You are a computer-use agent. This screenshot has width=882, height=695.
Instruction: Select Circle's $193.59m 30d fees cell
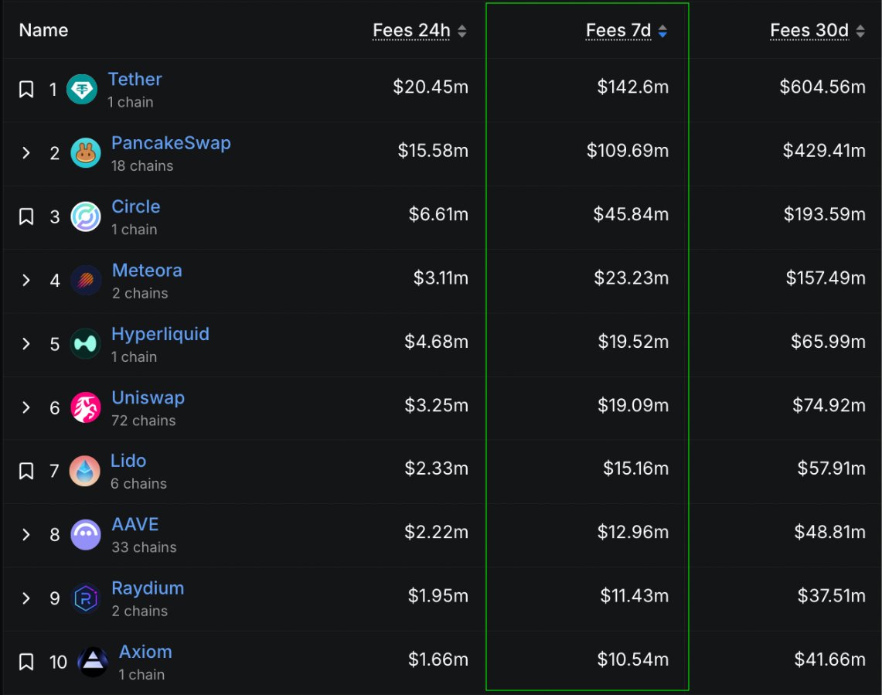pyautogui.click(x=825, y=214)
